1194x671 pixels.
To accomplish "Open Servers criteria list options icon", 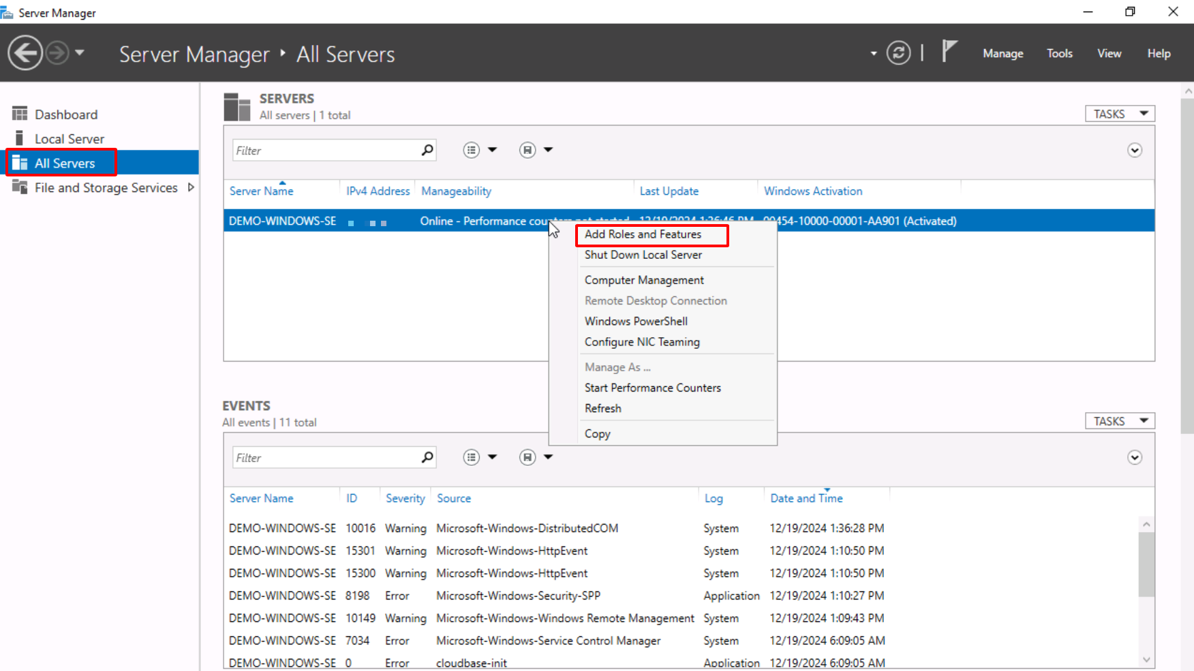I will (x=472, y=151).
